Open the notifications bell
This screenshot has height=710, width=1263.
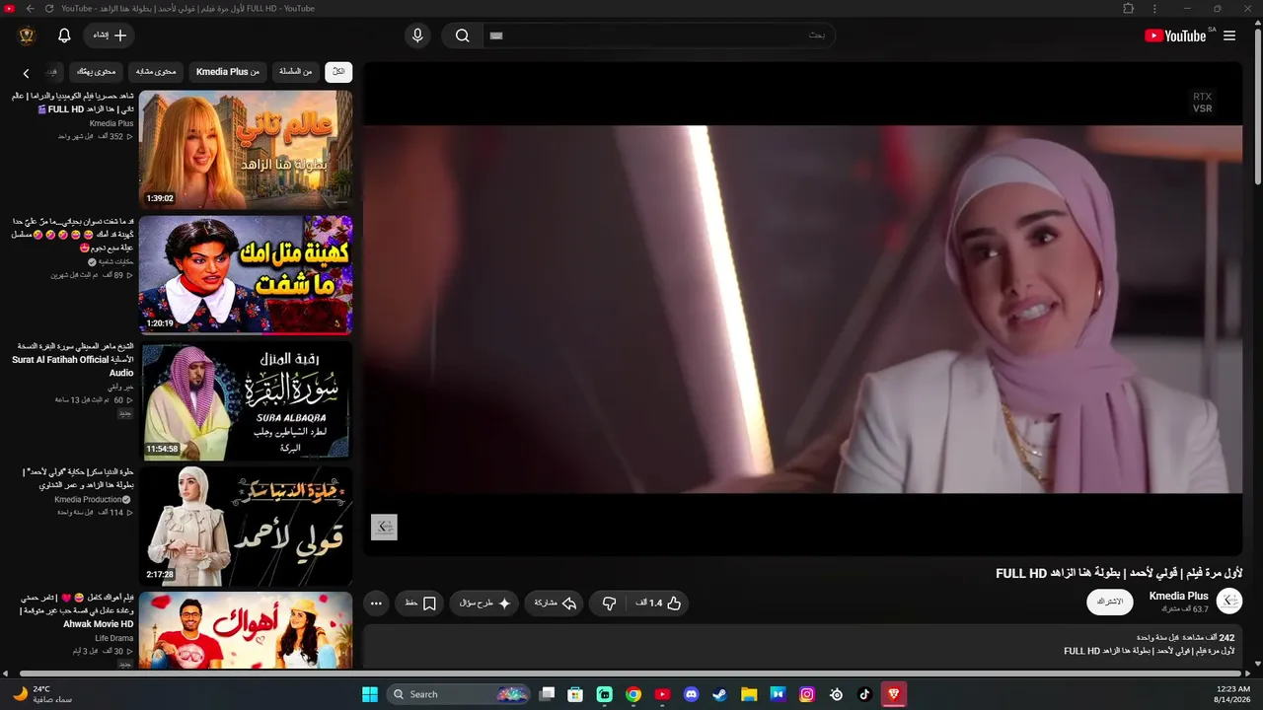pos(64,35)
